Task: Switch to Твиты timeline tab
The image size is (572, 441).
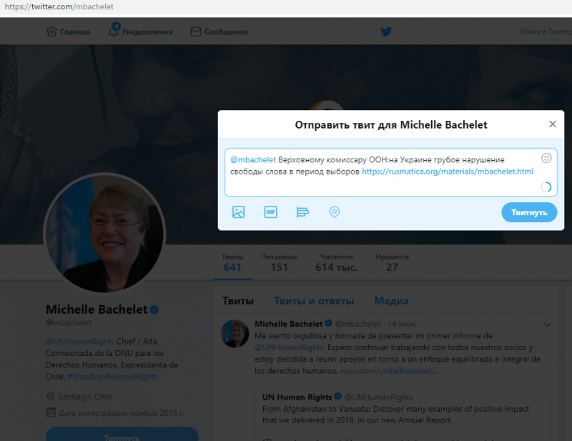Action: tap(238, 301)
